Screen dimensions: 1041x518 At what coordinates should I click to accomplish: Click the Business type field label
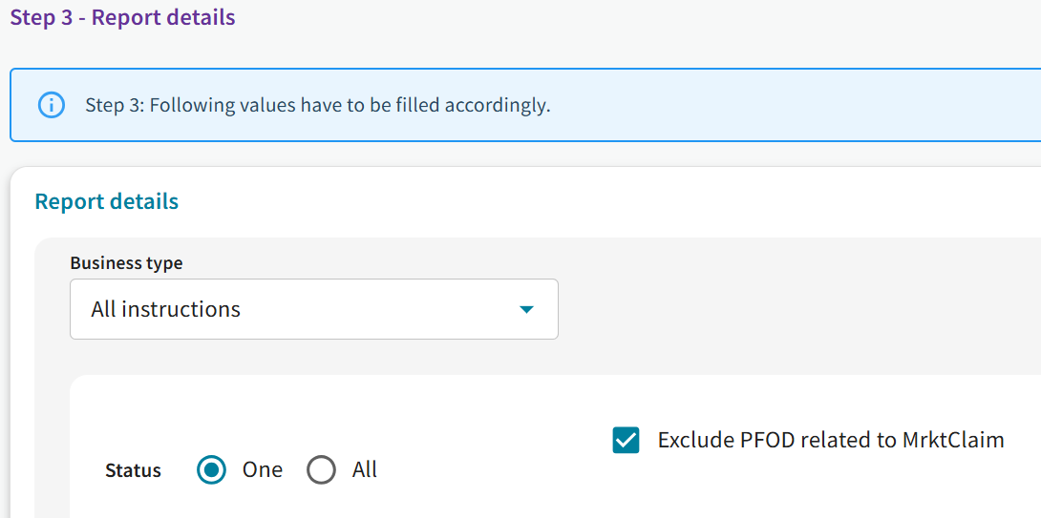click(x=126, y=262)
